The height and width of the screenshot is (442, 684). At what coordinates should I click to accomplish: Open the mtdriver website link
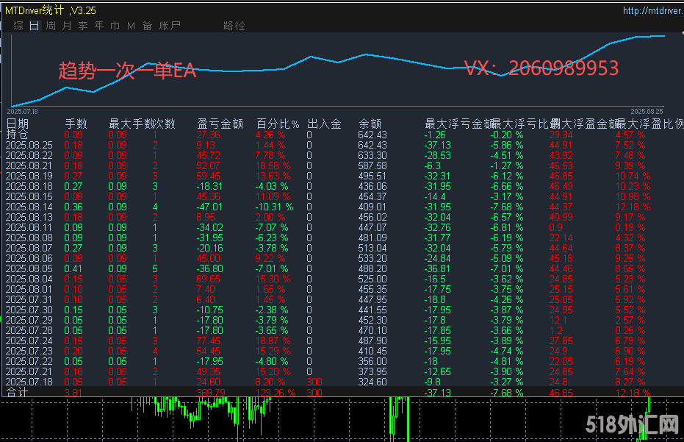click(x=652, y=11)
